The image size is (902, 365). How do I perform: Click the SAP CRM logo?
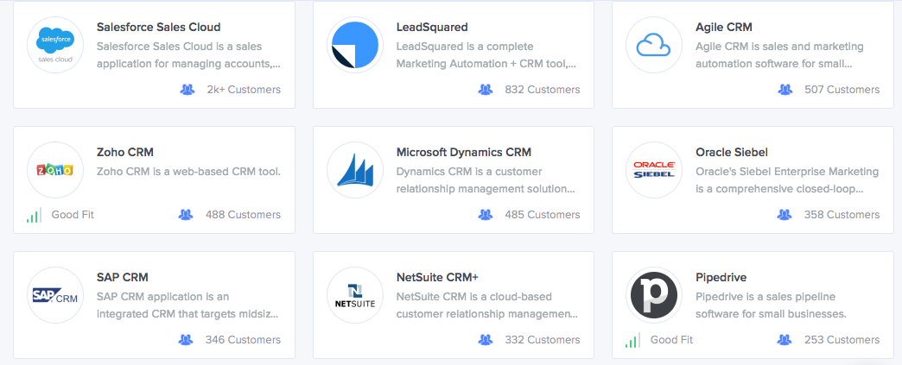(x=55, y=295)
